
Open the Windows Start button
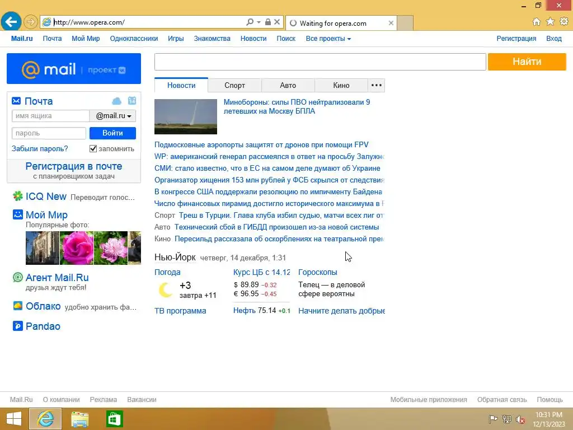tap(14, 419)
